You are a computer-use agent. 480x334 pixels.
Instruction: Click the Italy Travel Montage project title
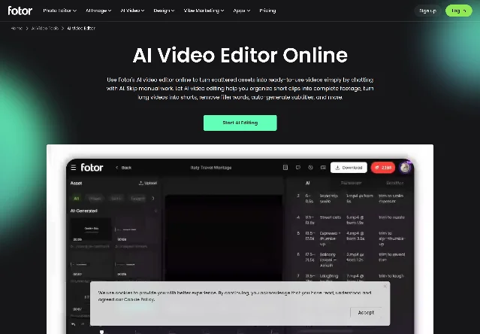211,168
